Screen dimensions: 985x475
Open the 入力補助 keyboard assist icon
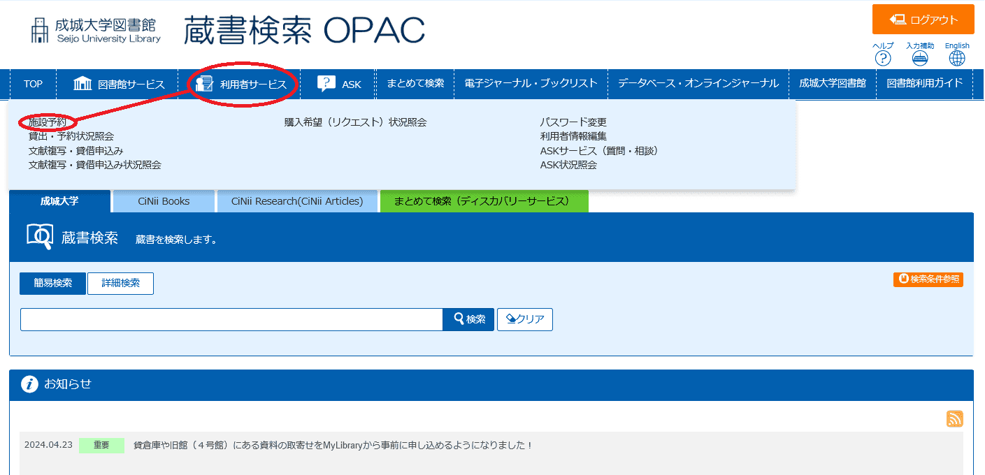(919, 59)
